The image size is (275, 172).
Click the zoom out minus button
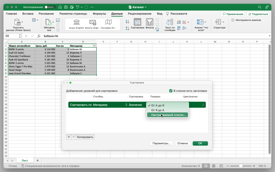(228, 166)
